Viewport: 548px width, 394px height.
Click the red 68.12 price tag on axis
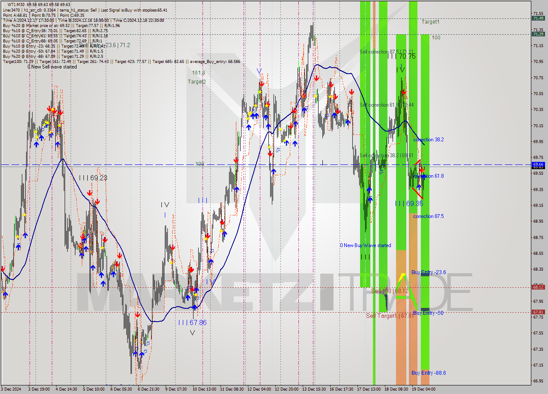coord(538,287)
